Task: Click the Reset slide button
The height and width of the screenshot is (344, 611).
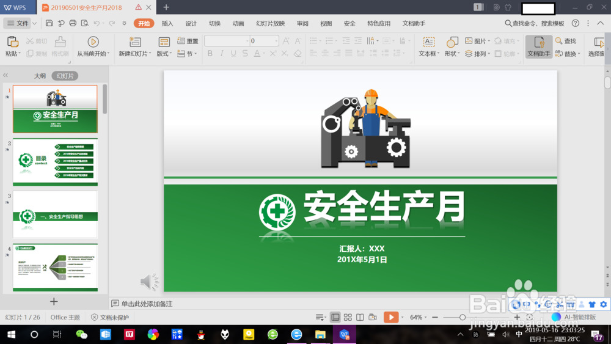Action: pyautogui.click(x=188, y=41)
